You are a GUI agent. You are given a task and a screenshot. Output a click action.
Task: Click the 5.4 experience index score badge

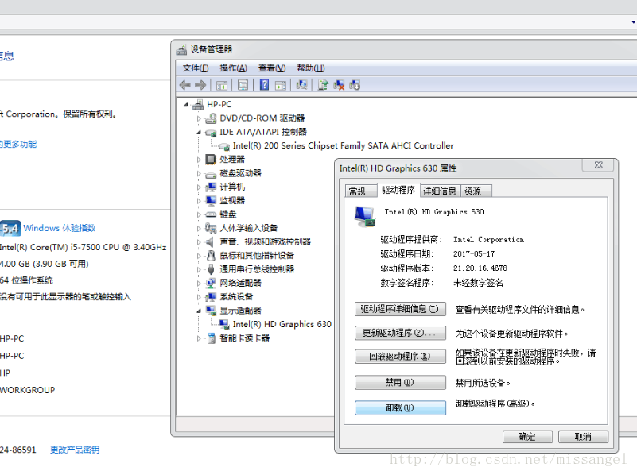click(x=10, y=229)
